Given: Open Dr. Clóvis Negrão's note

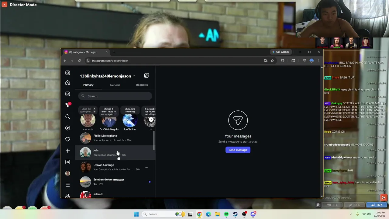Looking at the screenshot, I should coord(109,120).
